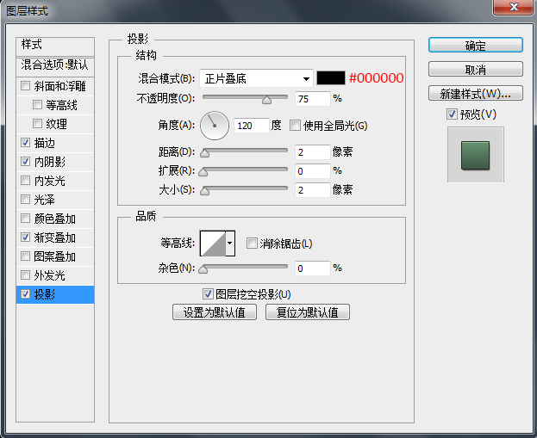
Task: Toggle 图层挖空投影 checkbox
Action: pyautogui.click(x=208, y=294)
